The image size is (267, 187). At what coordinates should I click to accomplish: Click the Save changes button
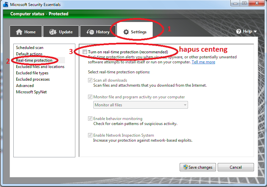coord(198,167)
